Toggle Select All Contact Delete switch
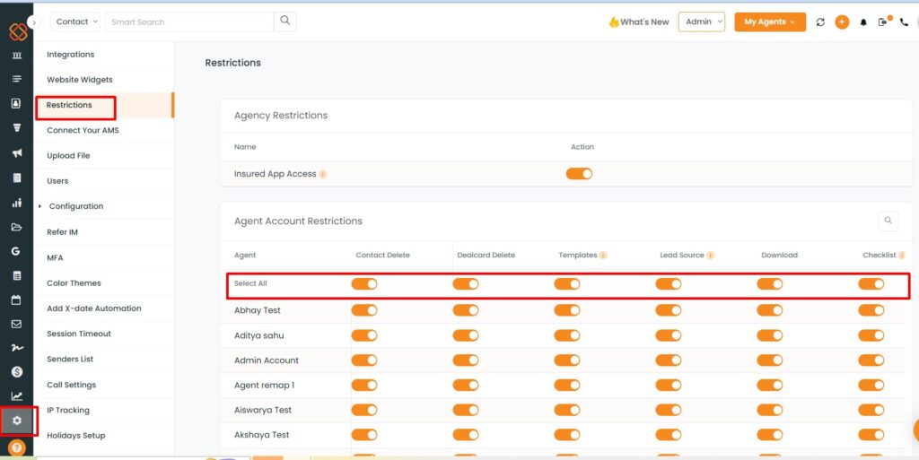Image resolution: width=919 pixels, height=460 pixels. pos(364,284)
